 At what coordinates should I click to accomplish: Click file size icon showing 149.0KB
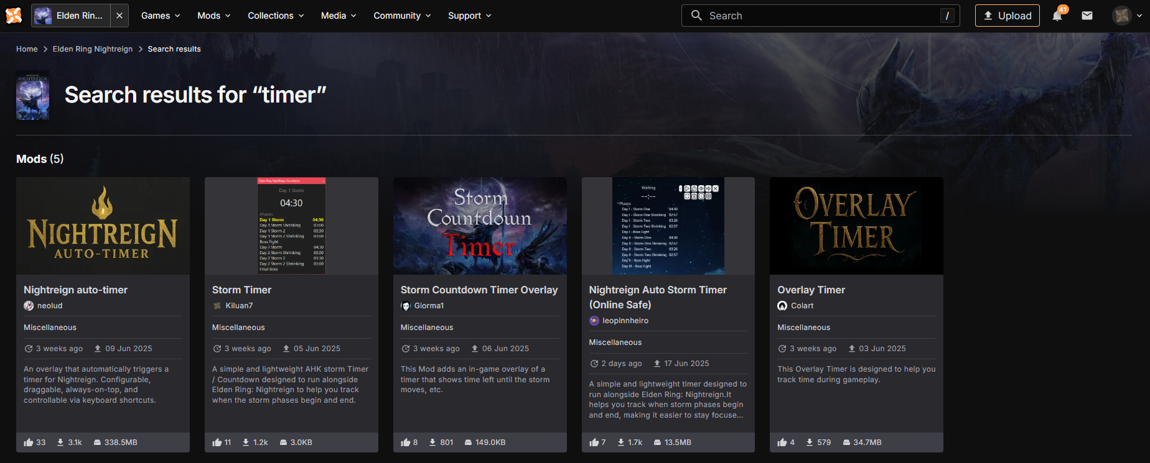coord(468,442)
